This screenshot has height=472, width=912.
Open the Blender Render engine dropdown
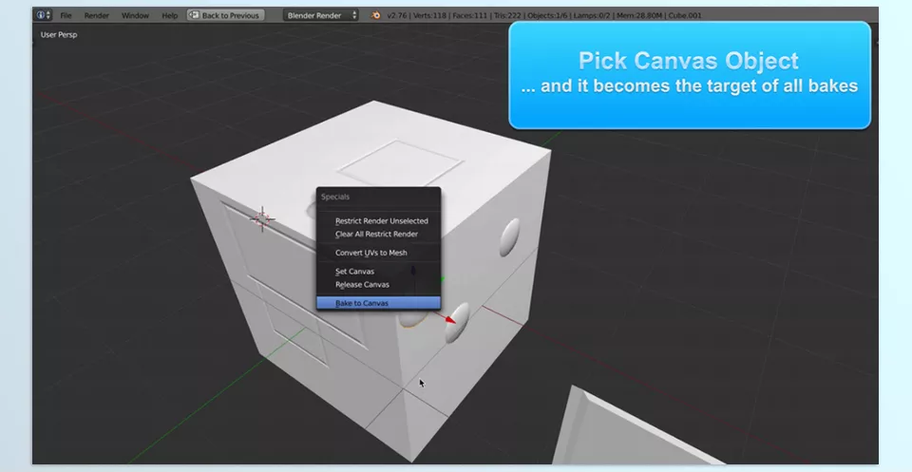(x=321, y=15)
